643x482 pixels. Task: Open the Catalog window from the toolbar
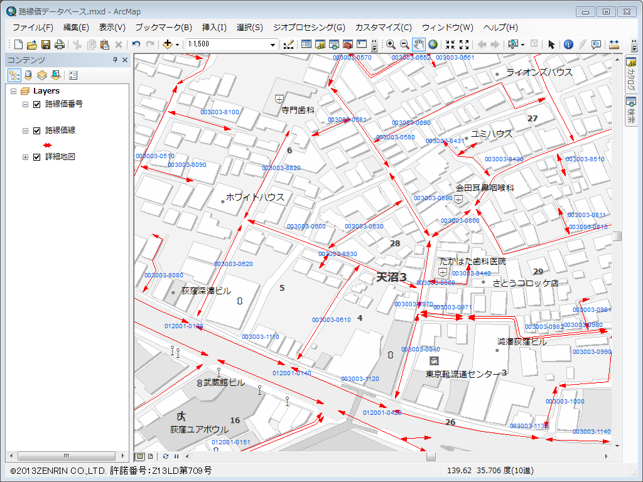320,45
